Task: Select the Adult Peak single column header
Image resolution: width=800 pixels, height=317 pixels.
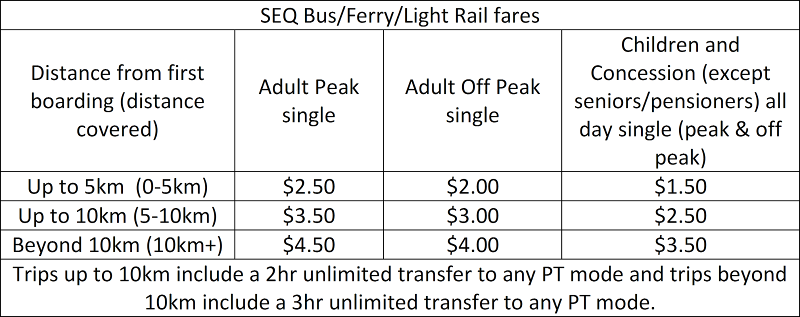Action: click(x=308, y=101)
